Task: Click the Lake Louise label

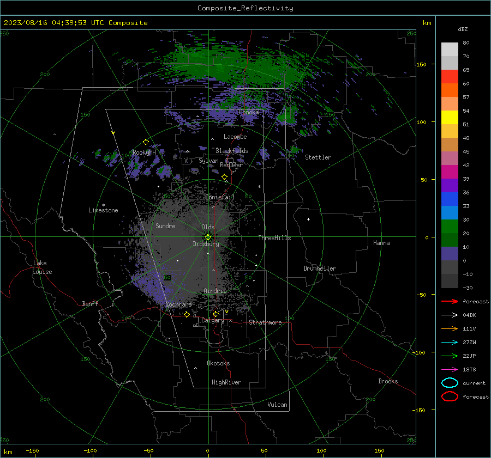Action: [43, 267]
